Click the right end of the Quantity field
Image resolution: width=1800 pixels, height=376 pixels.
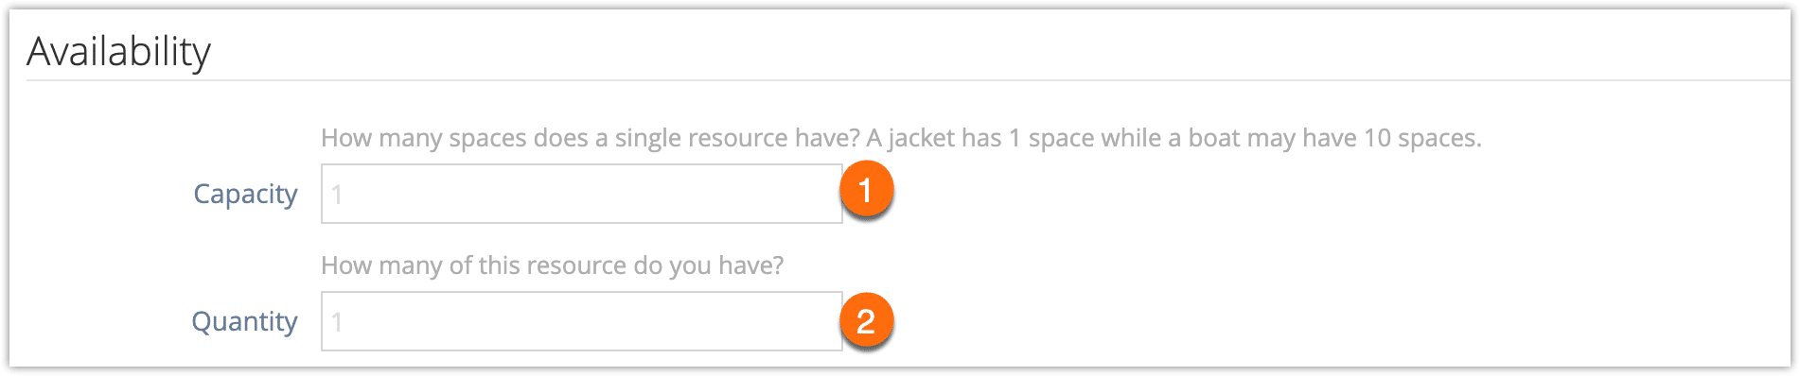[x=823, y=321]
